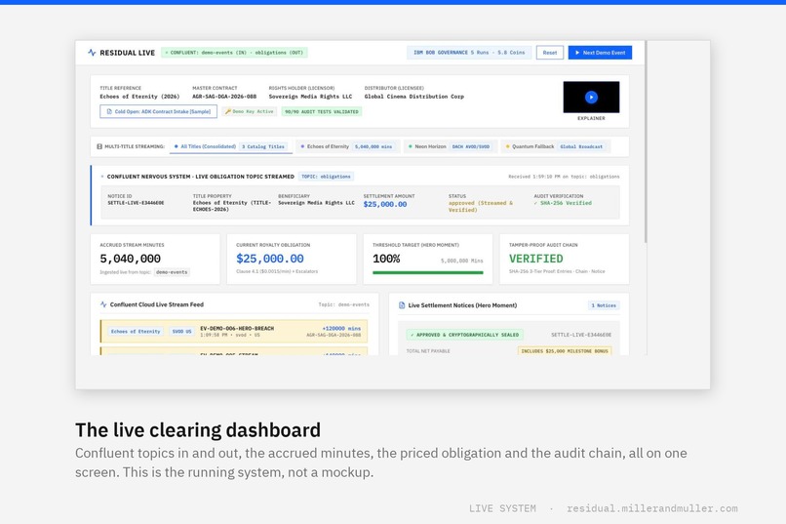Click the Confluent Cloud Live Stream Feed pulse icon

[x=103, y=304]
